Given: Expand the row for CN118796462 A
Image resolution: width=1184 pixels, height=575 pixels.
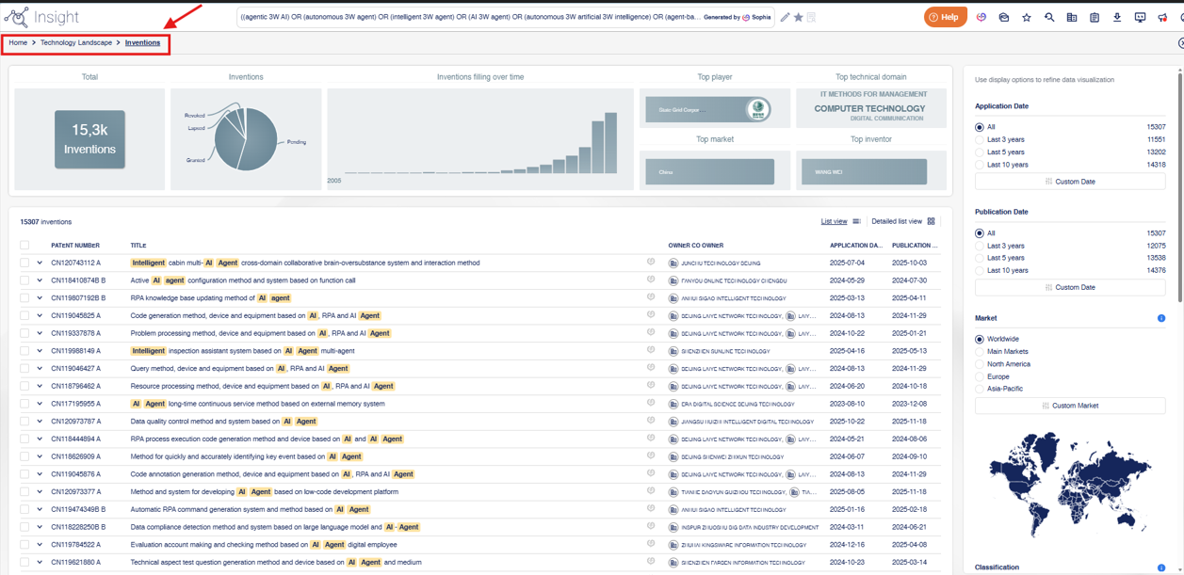Looking at the screenshot, I should (x=40, y=386).
